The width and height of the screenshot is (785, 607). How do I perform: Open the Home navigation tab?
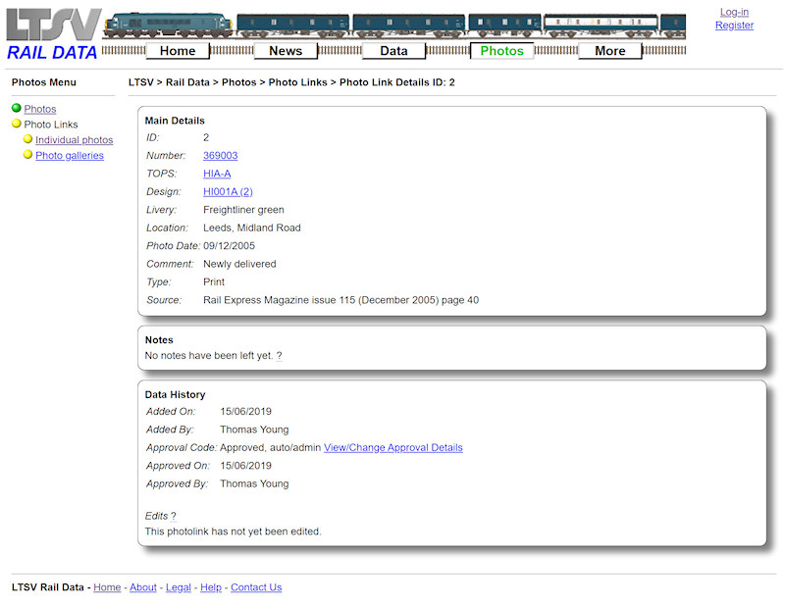(178, 50)
